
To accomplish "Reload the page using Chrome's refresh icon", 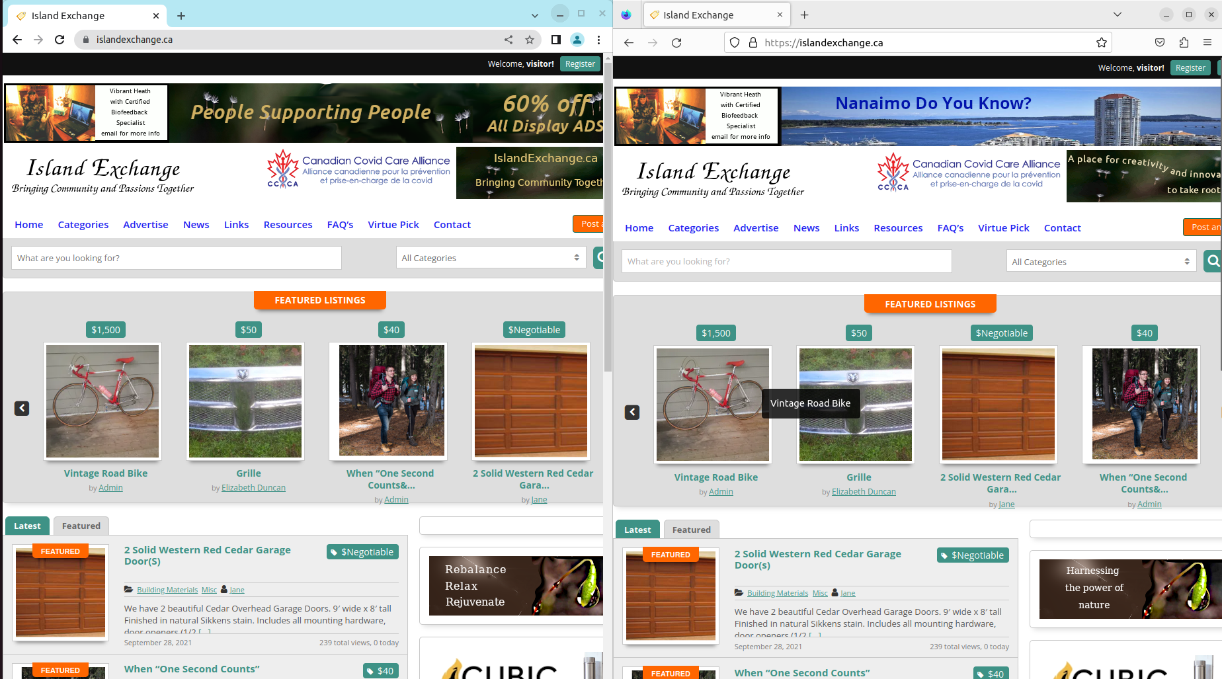I will point(60,40).
